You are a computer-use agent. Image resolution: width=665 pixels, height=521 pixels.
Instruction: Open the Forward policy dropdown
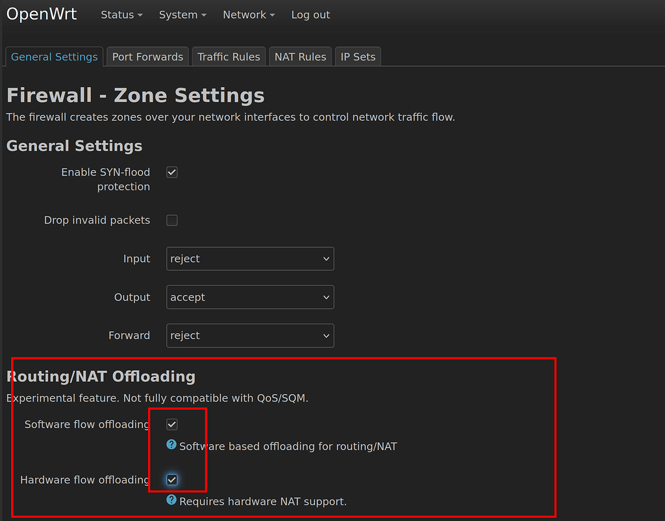coord(250,335)
